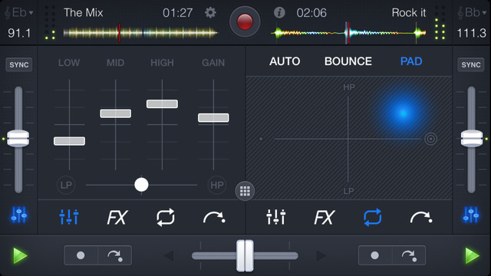The width and height of the screenshot is (491, 276).
Task: Click left deck BPM 91.1
Action: (x=19, y=33)
